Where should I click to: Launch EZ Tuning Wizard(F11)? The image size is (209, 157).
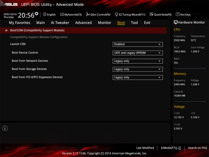[x=130, y=15]
